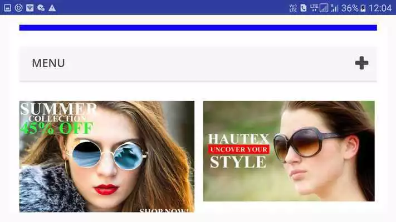Viewport: 396px width, 222px height.
Task: Tap the first SIM signal strength icon
Action: pyautogui.click(x=324, y=8)
